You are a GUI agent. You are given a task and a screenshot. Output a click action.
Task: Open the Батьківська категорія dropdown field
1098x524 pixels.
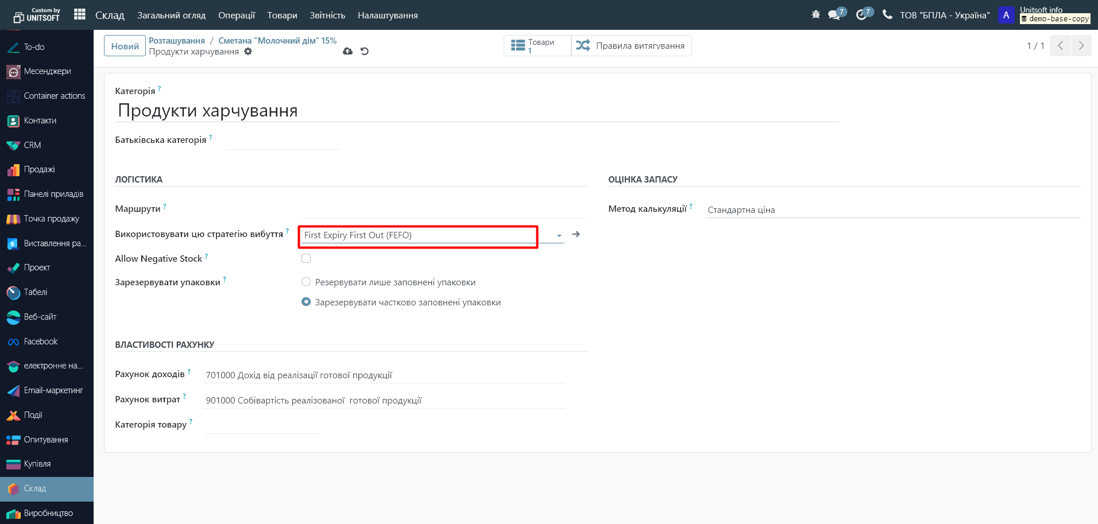point(282,141)
